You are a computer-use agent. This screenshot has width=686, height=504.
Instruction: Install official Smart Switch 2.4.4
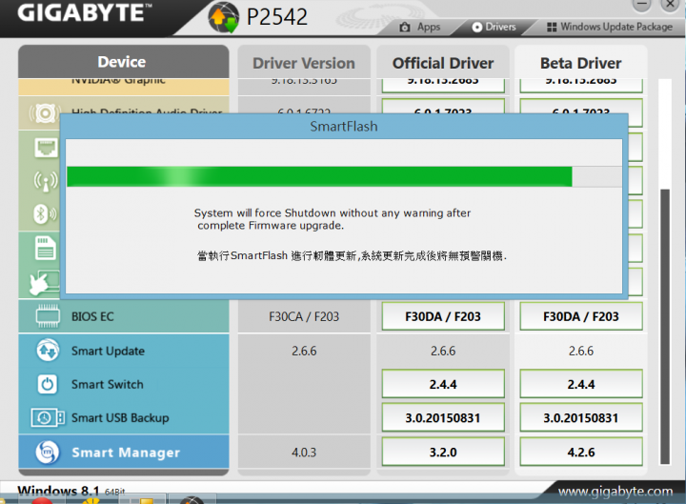pyautogui.click(x=443, y=384)
